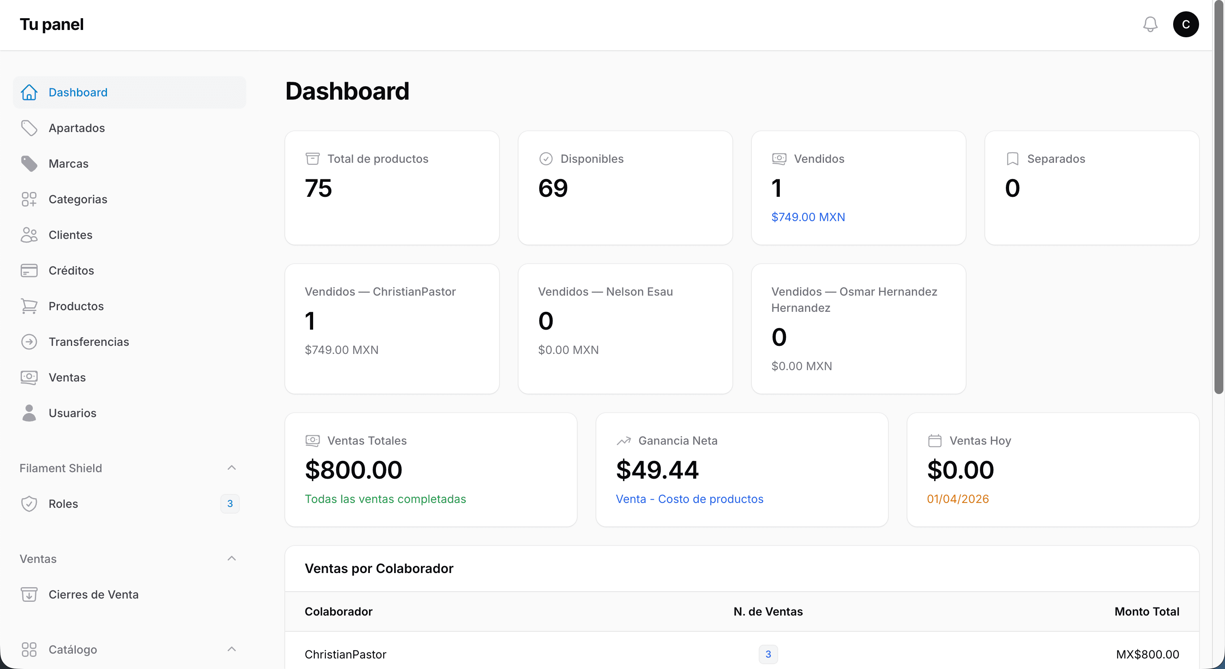The image size is (1225, 669).
Task: Click the Roles count badge 3
Action: tap(230, 503)
